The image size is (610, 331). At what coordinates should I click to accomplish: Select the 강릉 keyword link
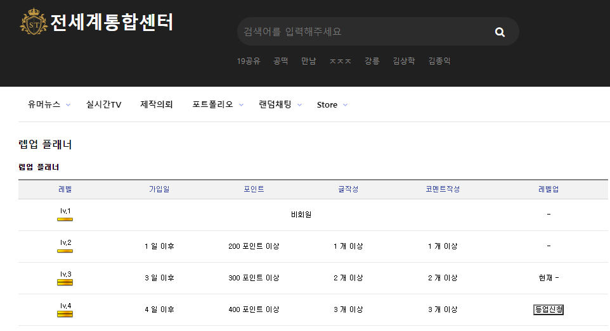coord(372,61)
